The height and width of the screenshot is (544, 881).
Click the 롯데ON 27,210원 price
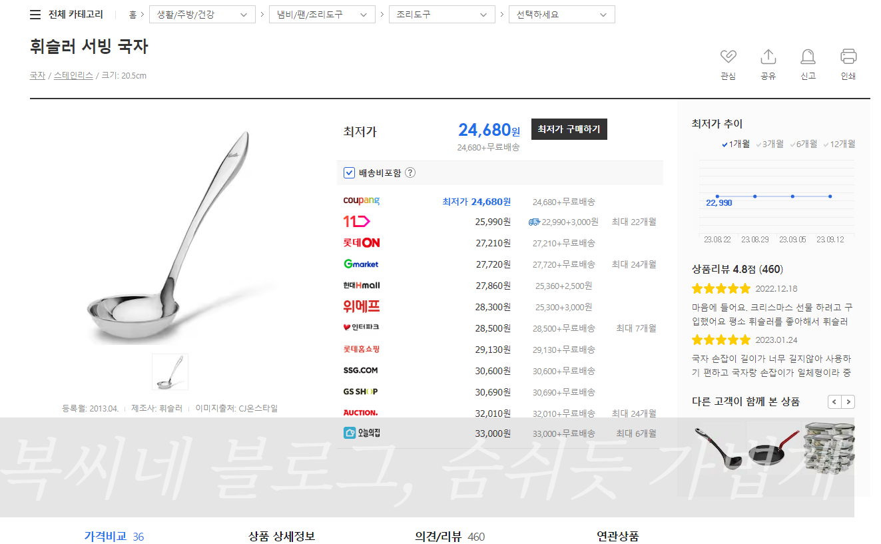tap(493, 243)
